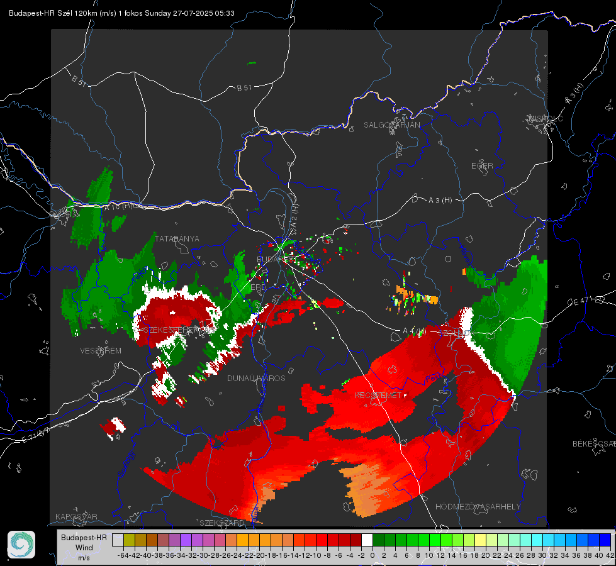Choose the dark green swatch between 0 and 2
Image resolution: width=616 pixels, height=566 pixels.
click(x=378, y=540)
